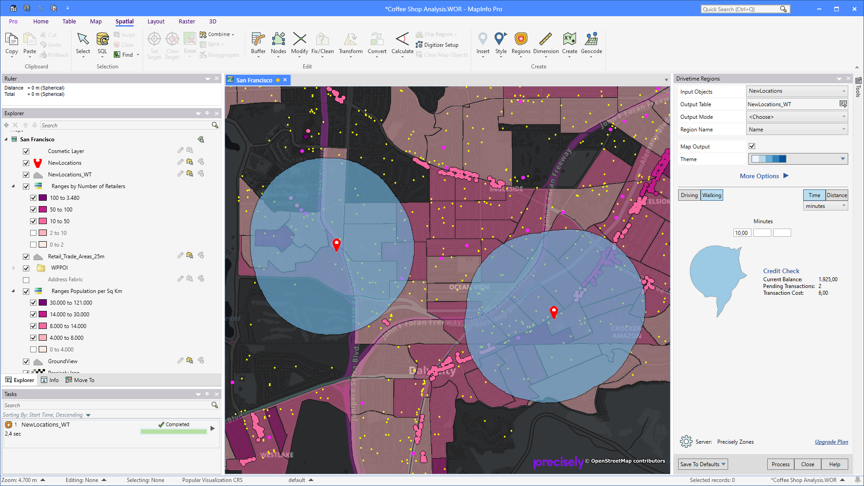Expand the WPPOI folder in Explorer
The width and height of the screenshot is (864, 486).
click(13, 268)
